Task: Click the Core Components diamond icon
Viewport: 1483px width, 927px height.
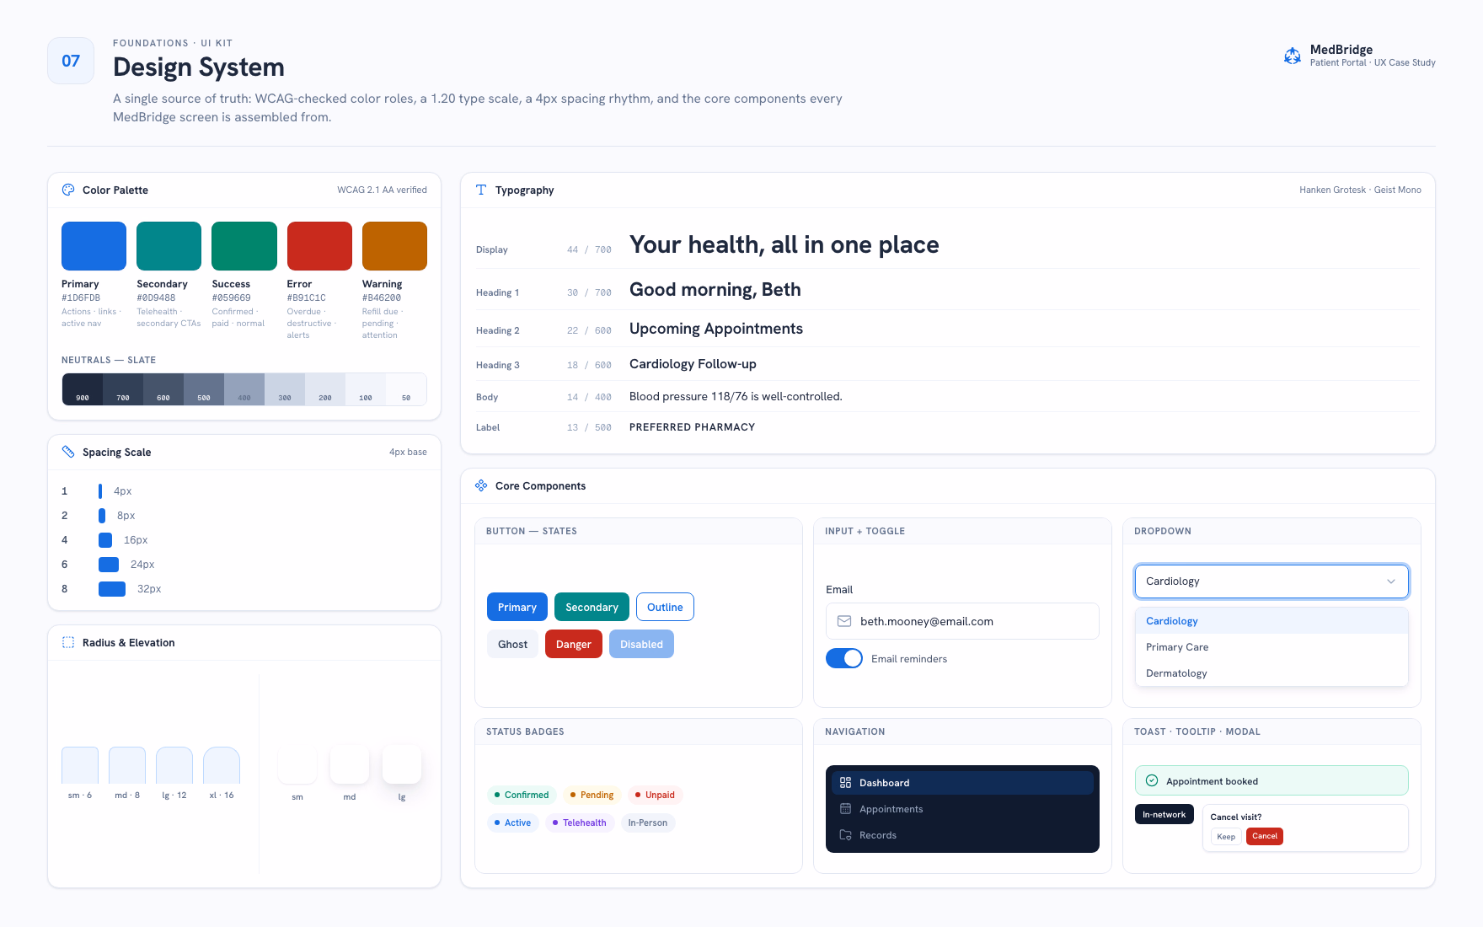Action: [x=481, y=485]
